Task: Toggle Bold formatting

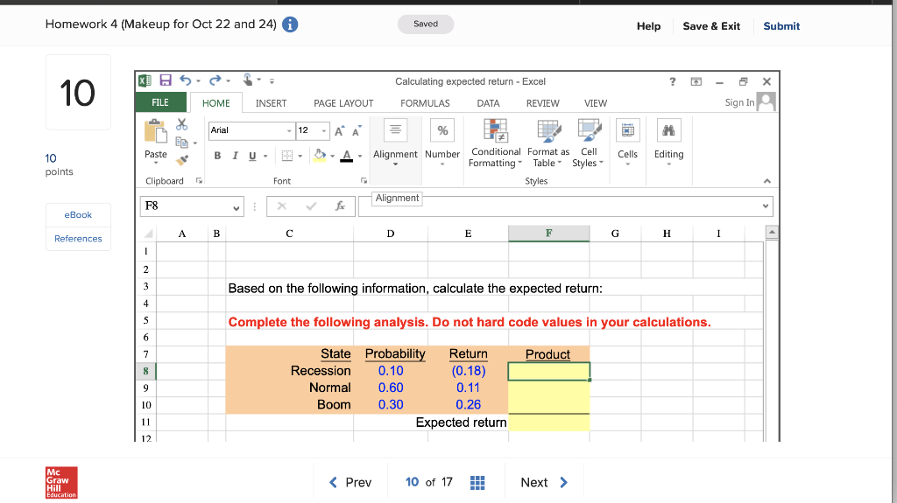Action: coord(217,156)
